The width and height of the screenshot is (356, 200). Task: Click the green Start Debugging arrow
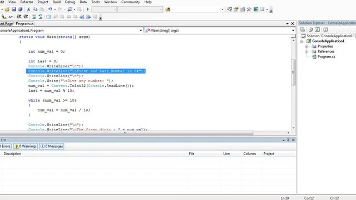coord(88,9)
